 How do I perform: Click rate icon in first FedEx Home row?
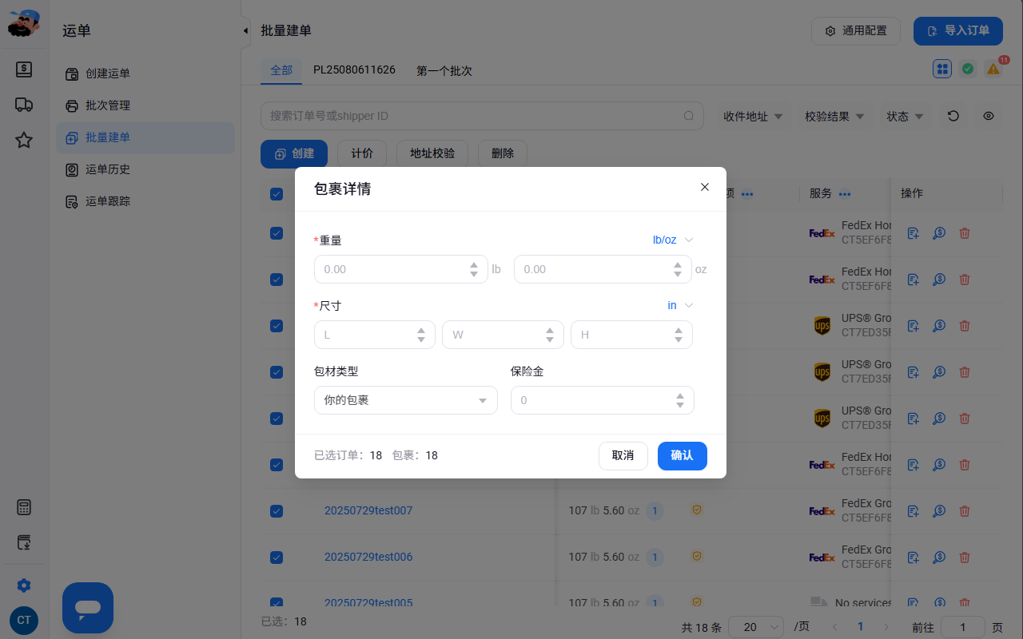click(939, 233)
